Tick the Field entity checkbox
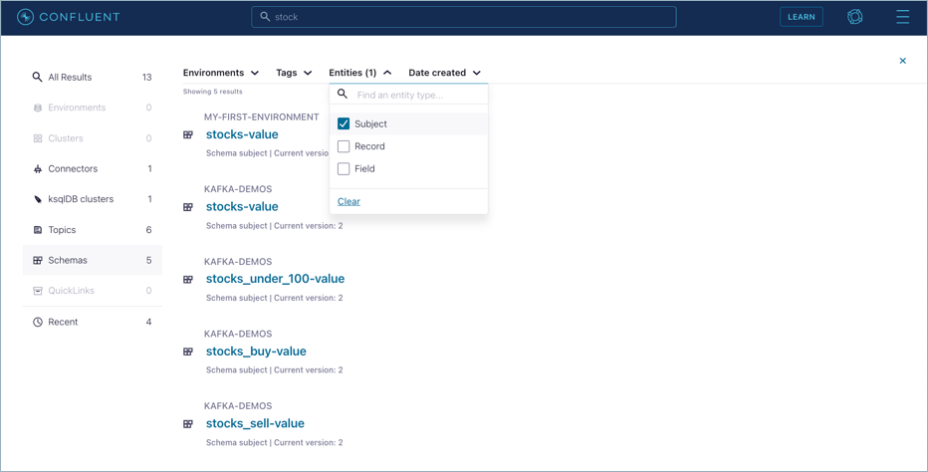The image size is (928, 472). pos(344,169)
